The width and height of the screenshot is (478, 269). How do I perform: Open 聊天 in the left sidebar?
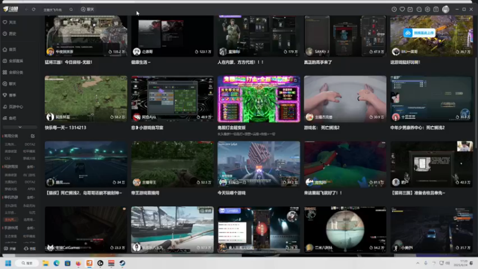click(10, 84)
